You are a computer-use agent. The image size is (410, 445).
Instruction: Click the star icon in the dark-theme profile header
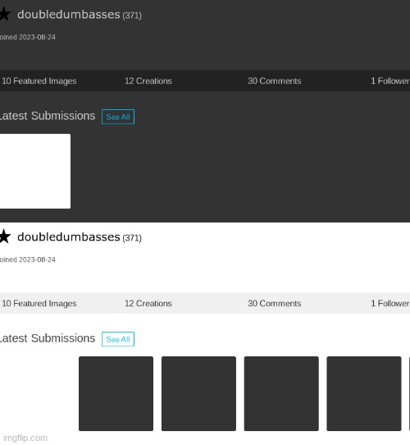tap(5, 14)
